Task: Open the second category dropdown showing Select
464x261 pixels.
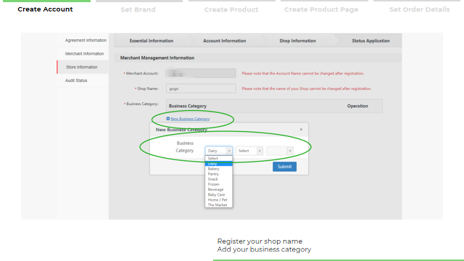Action: (249, 151)
